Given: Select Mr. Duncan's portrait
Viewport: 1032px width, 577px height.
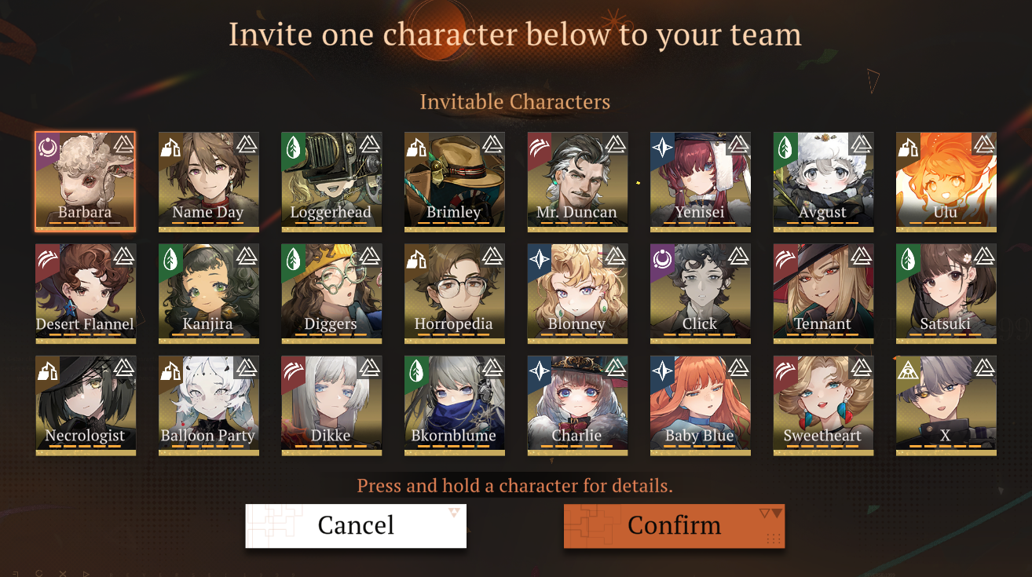Looking at the screenshot, I should pos(577,181).
